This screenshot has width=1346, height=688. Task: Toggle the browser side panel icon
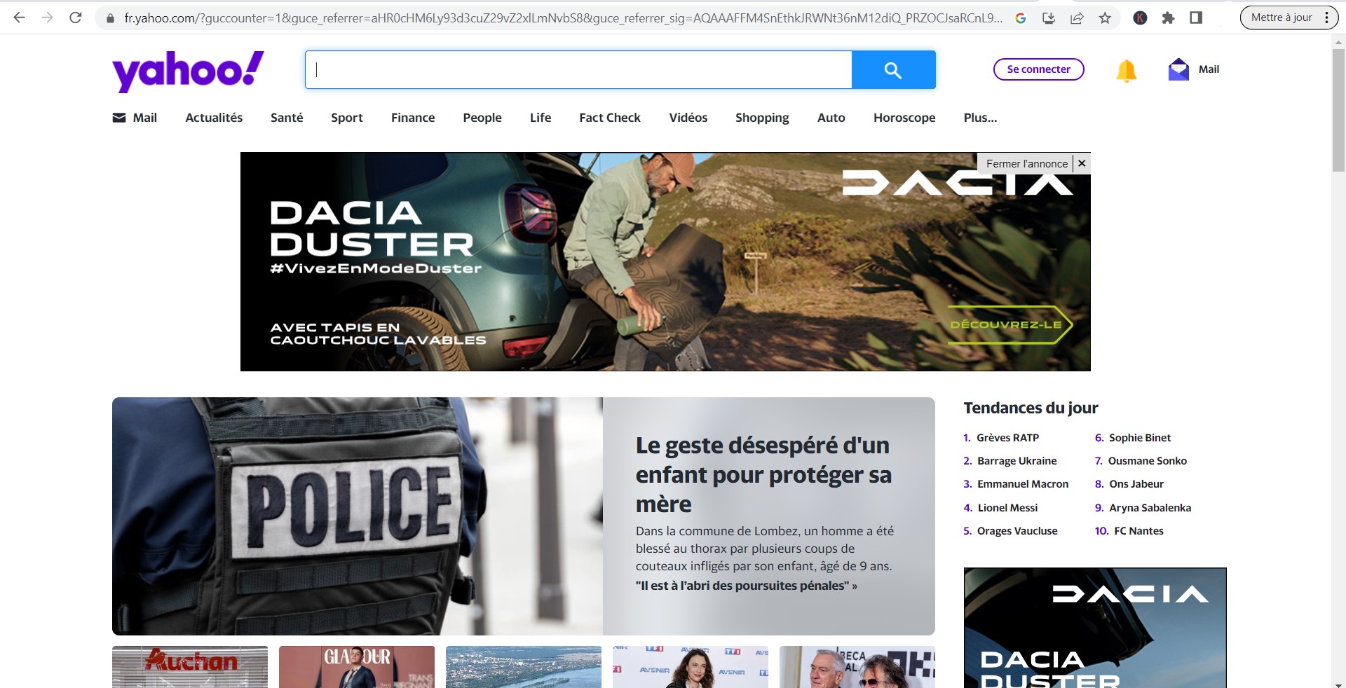pos(1196,18)
